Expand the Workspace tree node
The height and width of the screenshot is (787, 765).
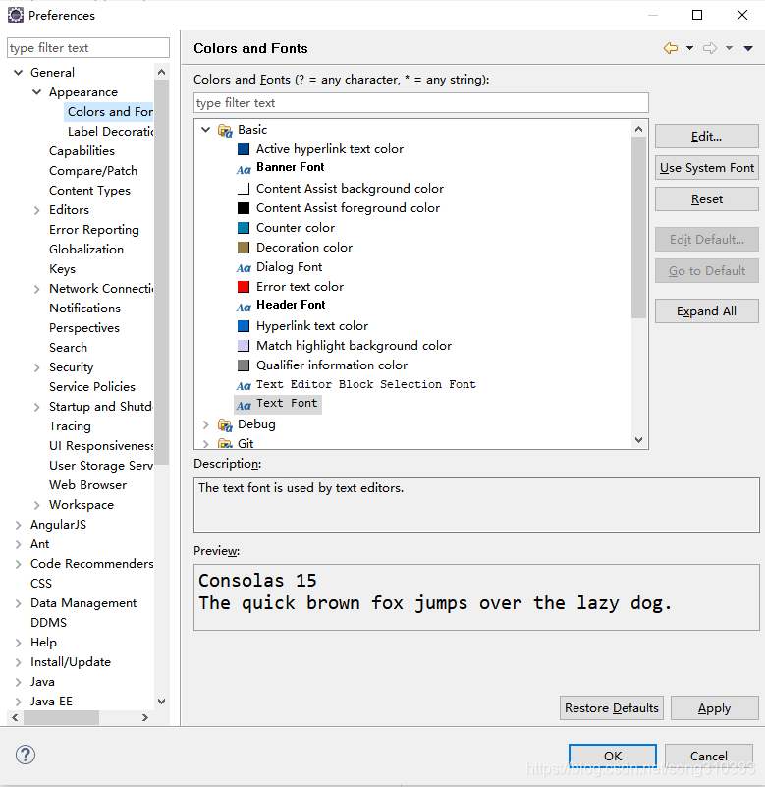click(36, 505)
